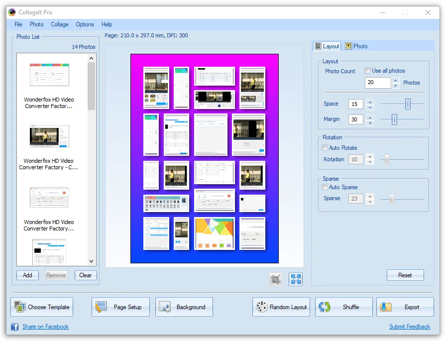This screenshot has width=446, height=341.
Task: Click the CollageIt Pro app icon
Action: pyautogui.click(x=12, y=12)
